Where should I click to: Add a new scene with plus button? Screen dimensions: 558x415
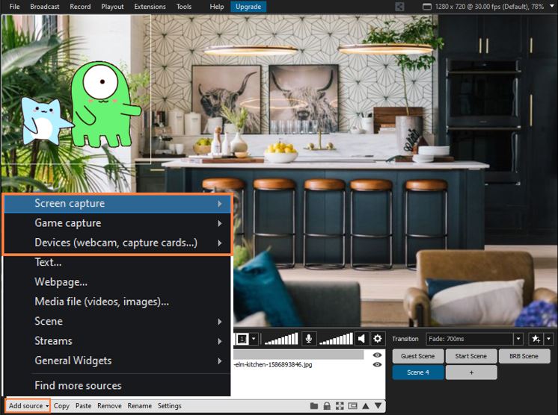tap(471, 372)
